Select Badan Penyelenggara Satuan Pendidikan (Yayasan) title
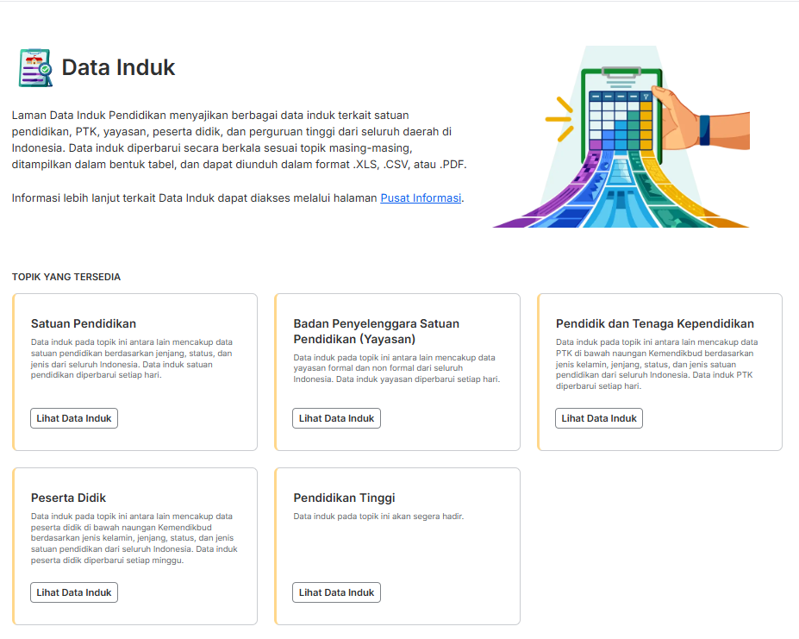Screen dimensions: 799x639 point(377,331)
